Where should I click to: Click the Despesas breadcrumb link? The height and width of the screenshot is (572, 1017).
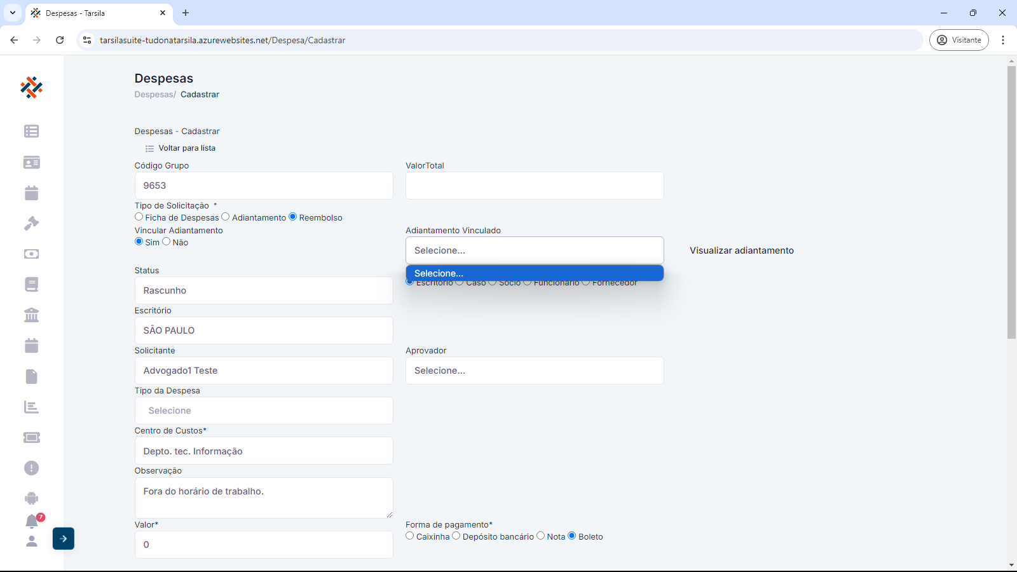click(154, 95)
